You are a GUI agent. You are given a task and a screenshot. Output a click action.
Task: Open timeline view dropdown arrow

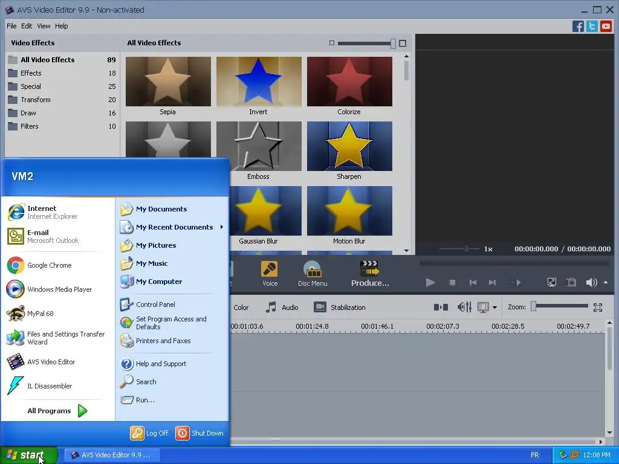pos(494,308)
